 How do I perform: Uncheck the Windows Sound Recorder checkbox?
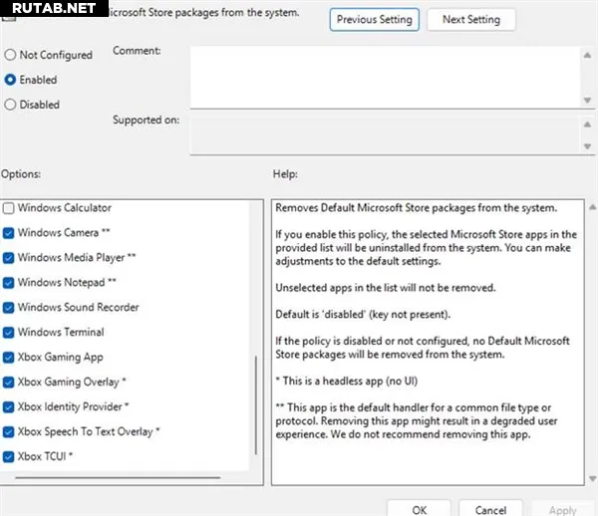point(8,308)
